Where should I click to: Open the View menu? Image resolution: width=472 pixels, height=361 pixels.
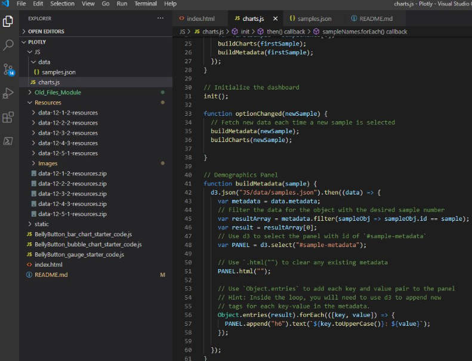pyautogui.click(x=88, y=4)
